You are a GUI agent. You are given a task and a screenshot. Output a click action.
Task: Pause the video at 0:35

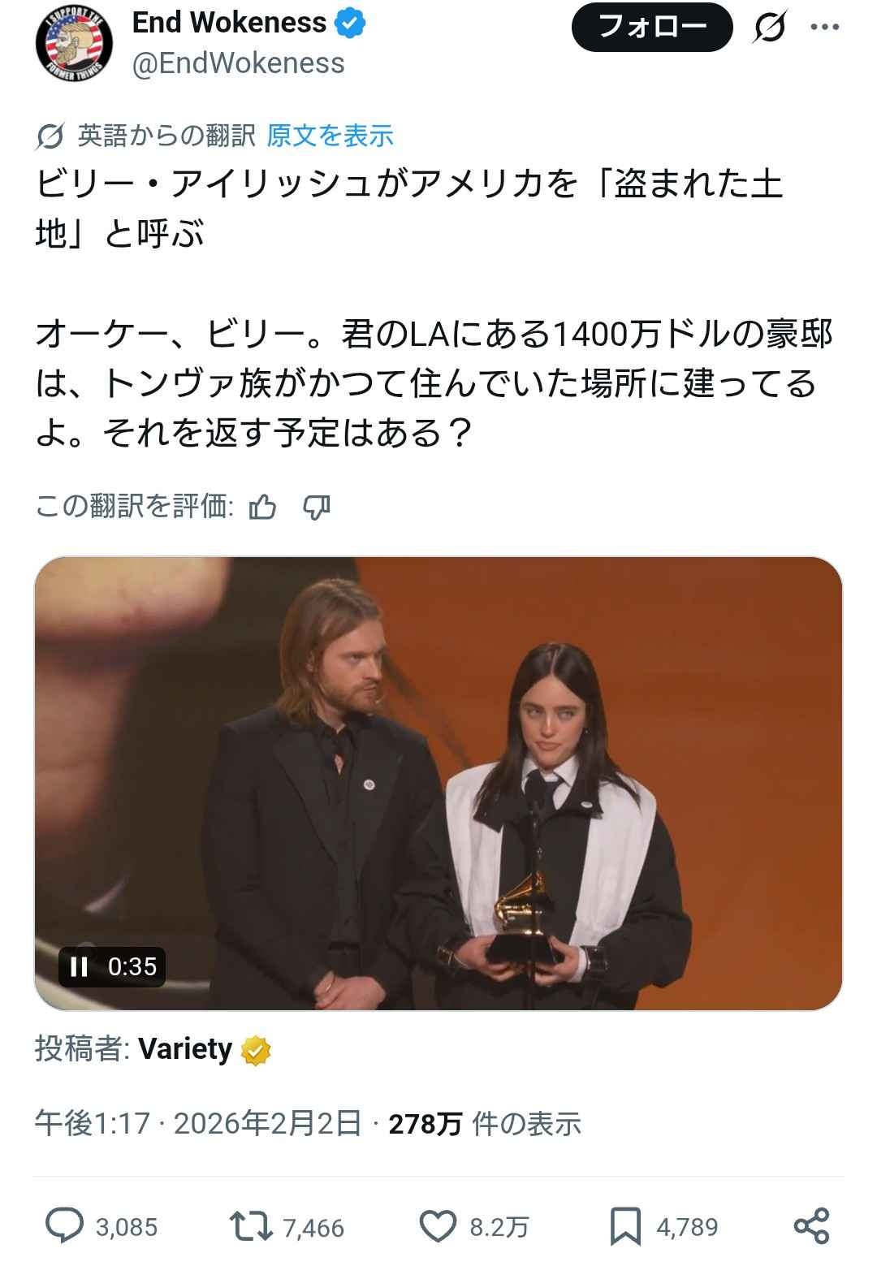point(79,966)
